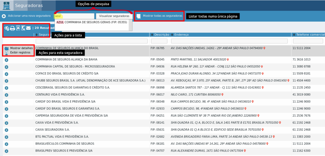Sort by Telefone comercial column
Viewport: 325px width, 156px height.
[x=309, y=34]
